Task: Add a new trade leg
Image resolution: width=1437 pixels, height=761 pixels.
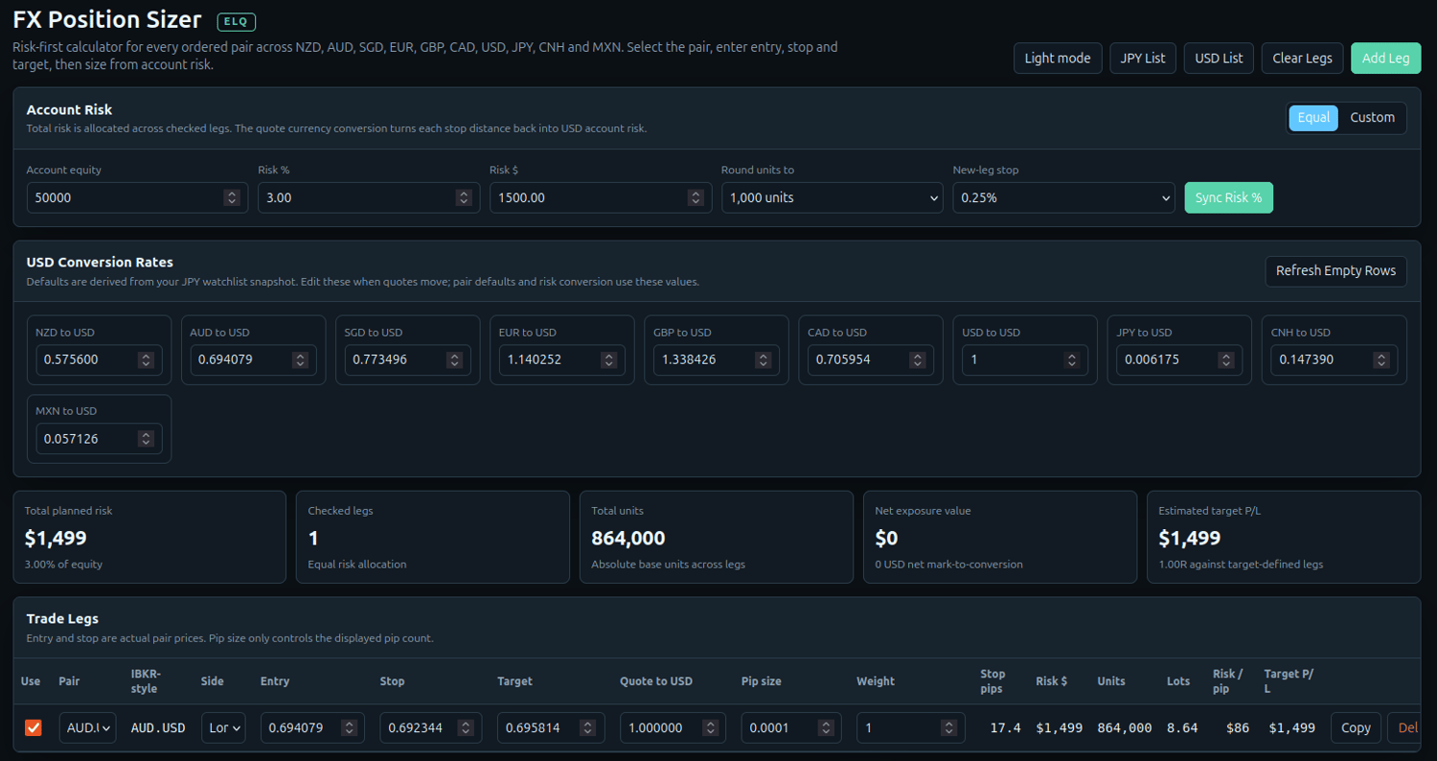Action: tap(1385, 58)
